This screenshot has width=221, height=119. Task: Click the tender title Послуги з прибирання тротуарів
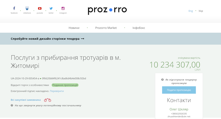(66, 61)
